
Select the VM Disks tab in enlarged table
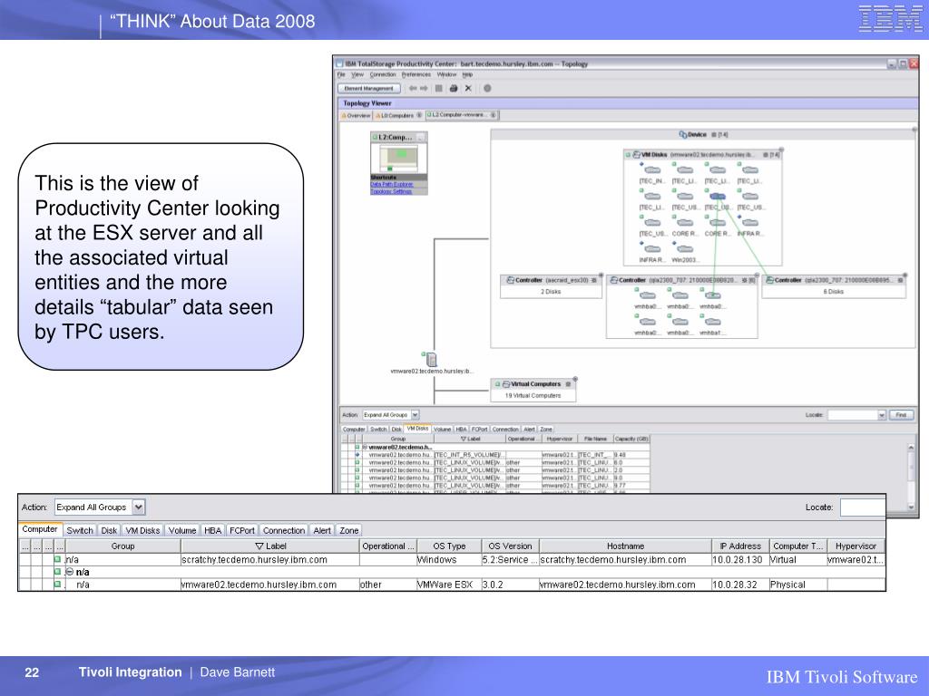(142, 530)
